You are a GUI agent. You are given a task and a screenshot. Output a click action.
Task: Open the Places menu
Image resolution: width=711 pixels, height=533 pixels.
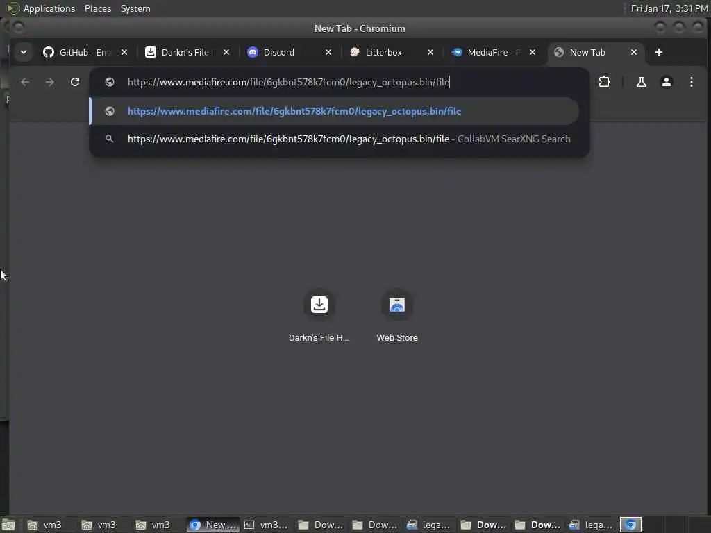98,8
